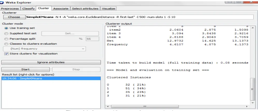This screenshot has height=111, width=258.
Task: Select the Supplied test set option
Action: (x=6, y=33)
